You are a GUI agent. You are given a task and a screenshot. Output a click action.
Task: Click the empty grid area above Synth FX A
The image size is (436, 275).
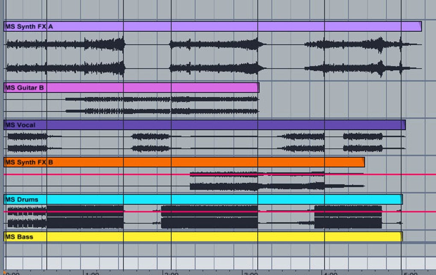click(x=214, y=11)
